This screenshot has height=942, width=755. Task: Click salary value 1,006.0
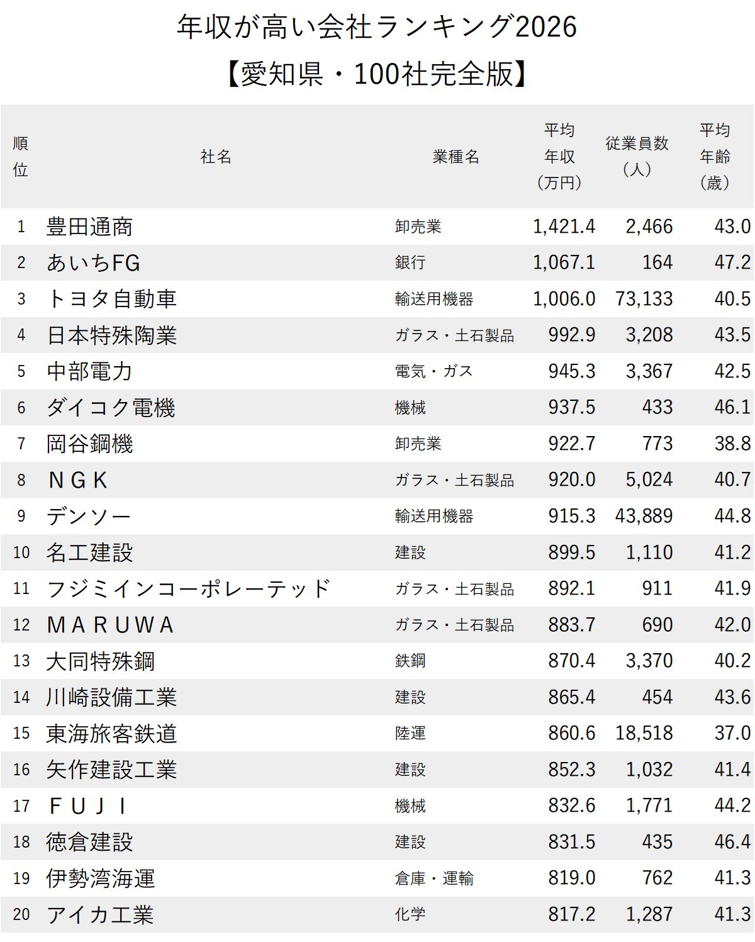click(x=564, y=299)
